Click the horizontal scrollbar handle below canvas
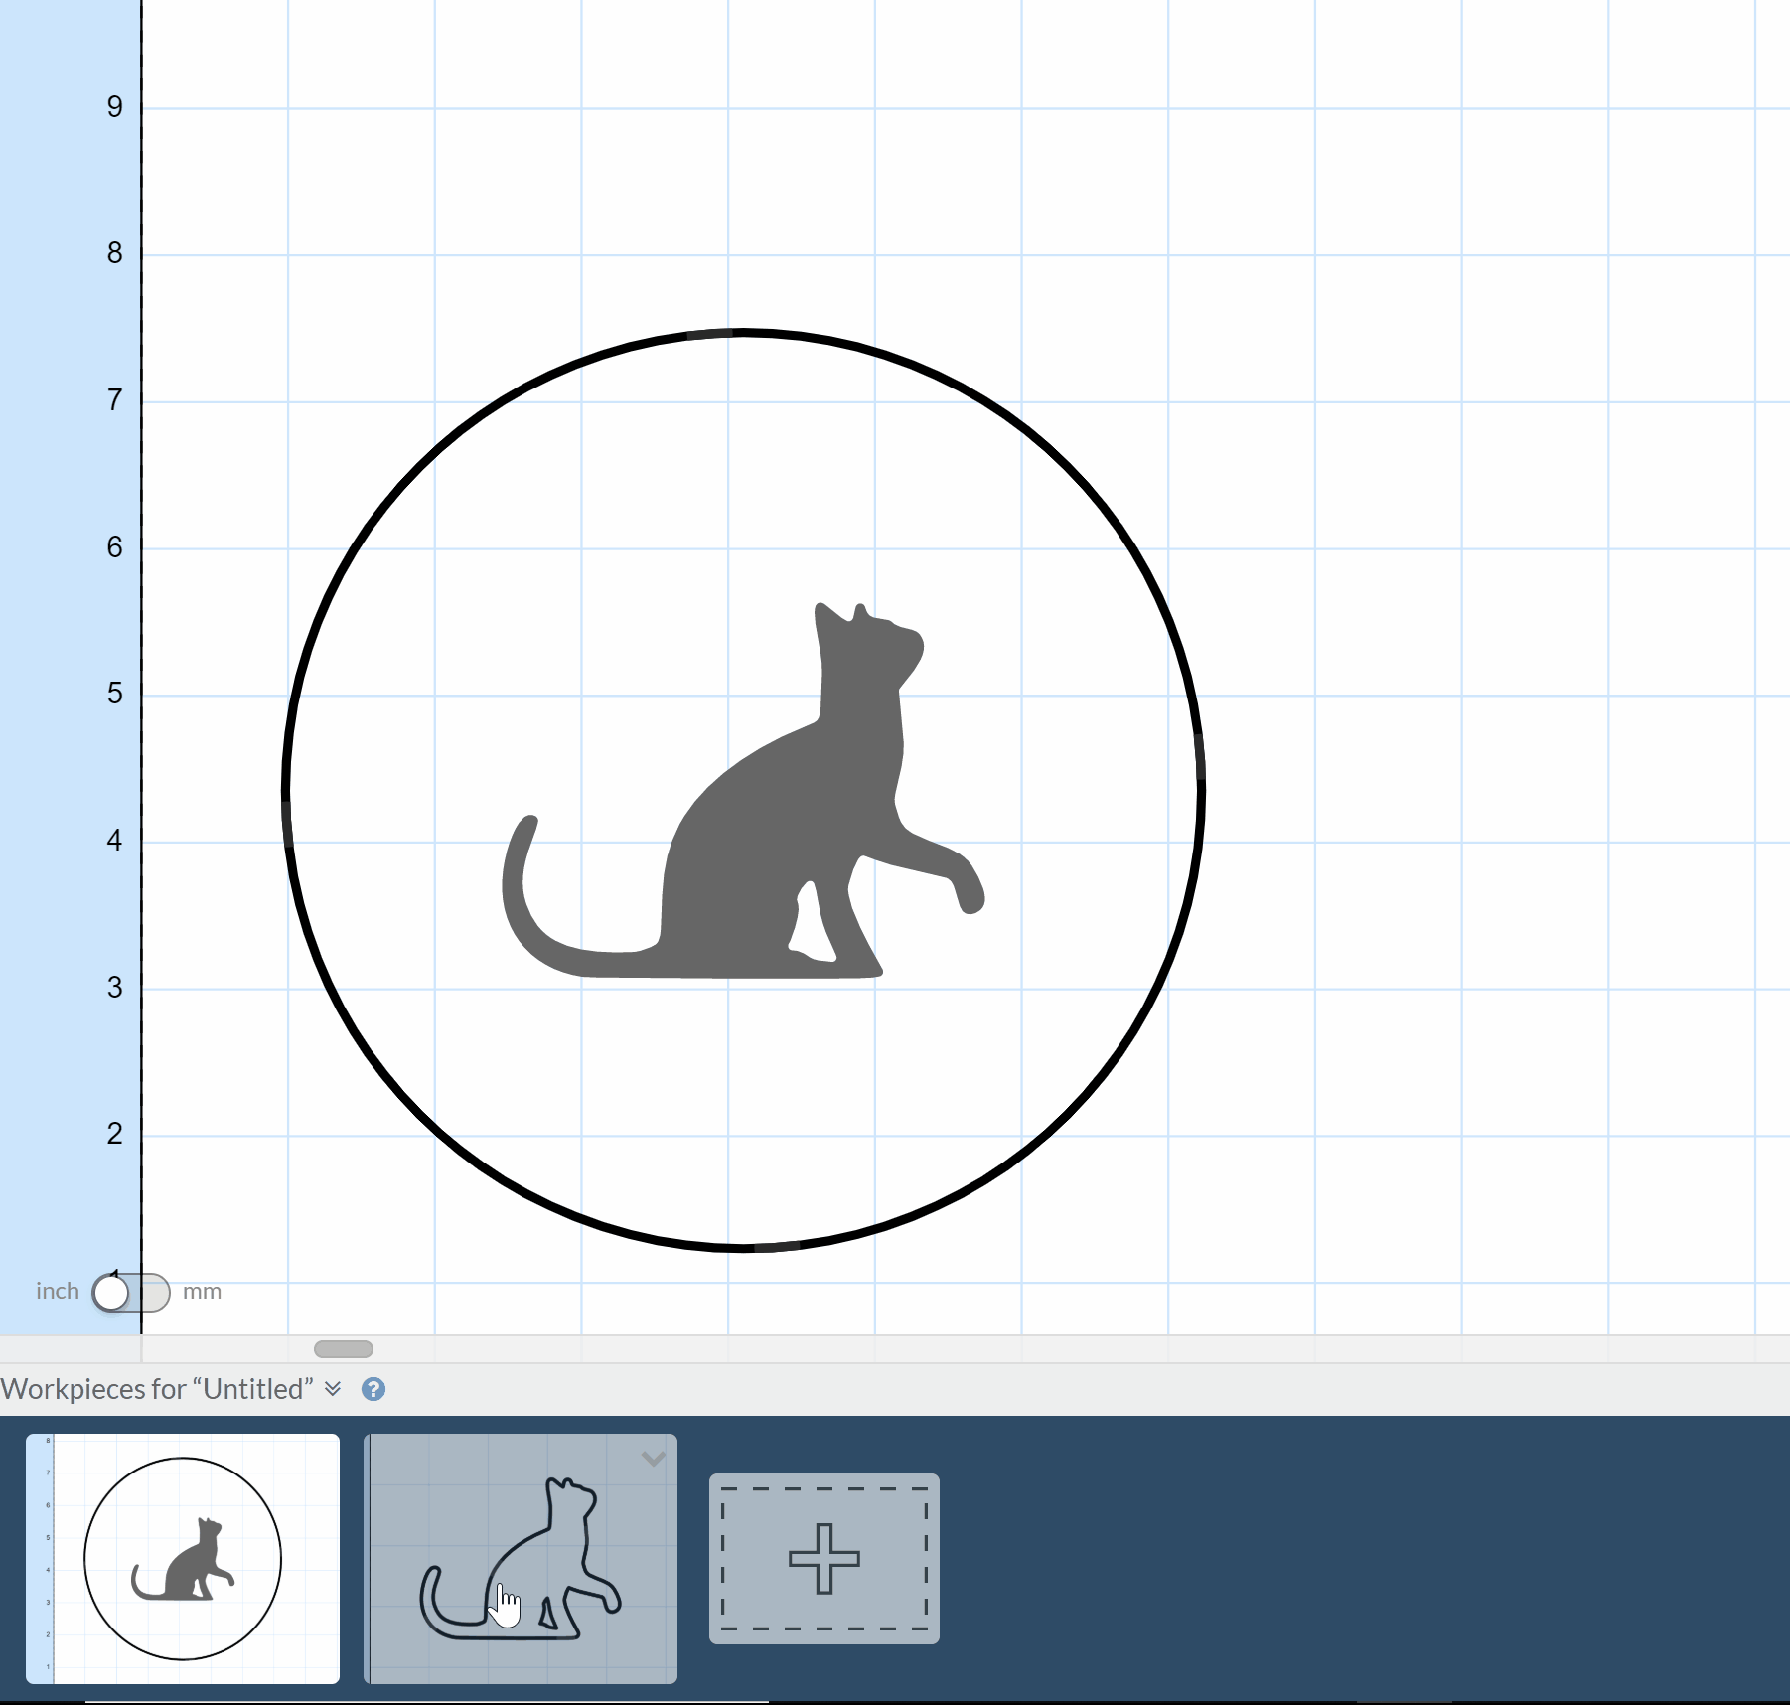Viewport: 1790px width, 1705px height. click(x=344, y=1349)
